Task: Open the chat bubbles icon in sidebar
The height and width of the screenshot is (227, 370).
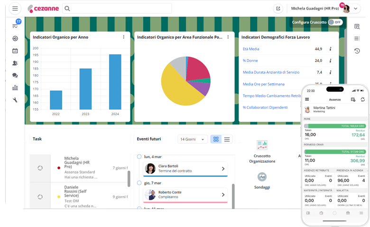Action: [x=15, y=75]
